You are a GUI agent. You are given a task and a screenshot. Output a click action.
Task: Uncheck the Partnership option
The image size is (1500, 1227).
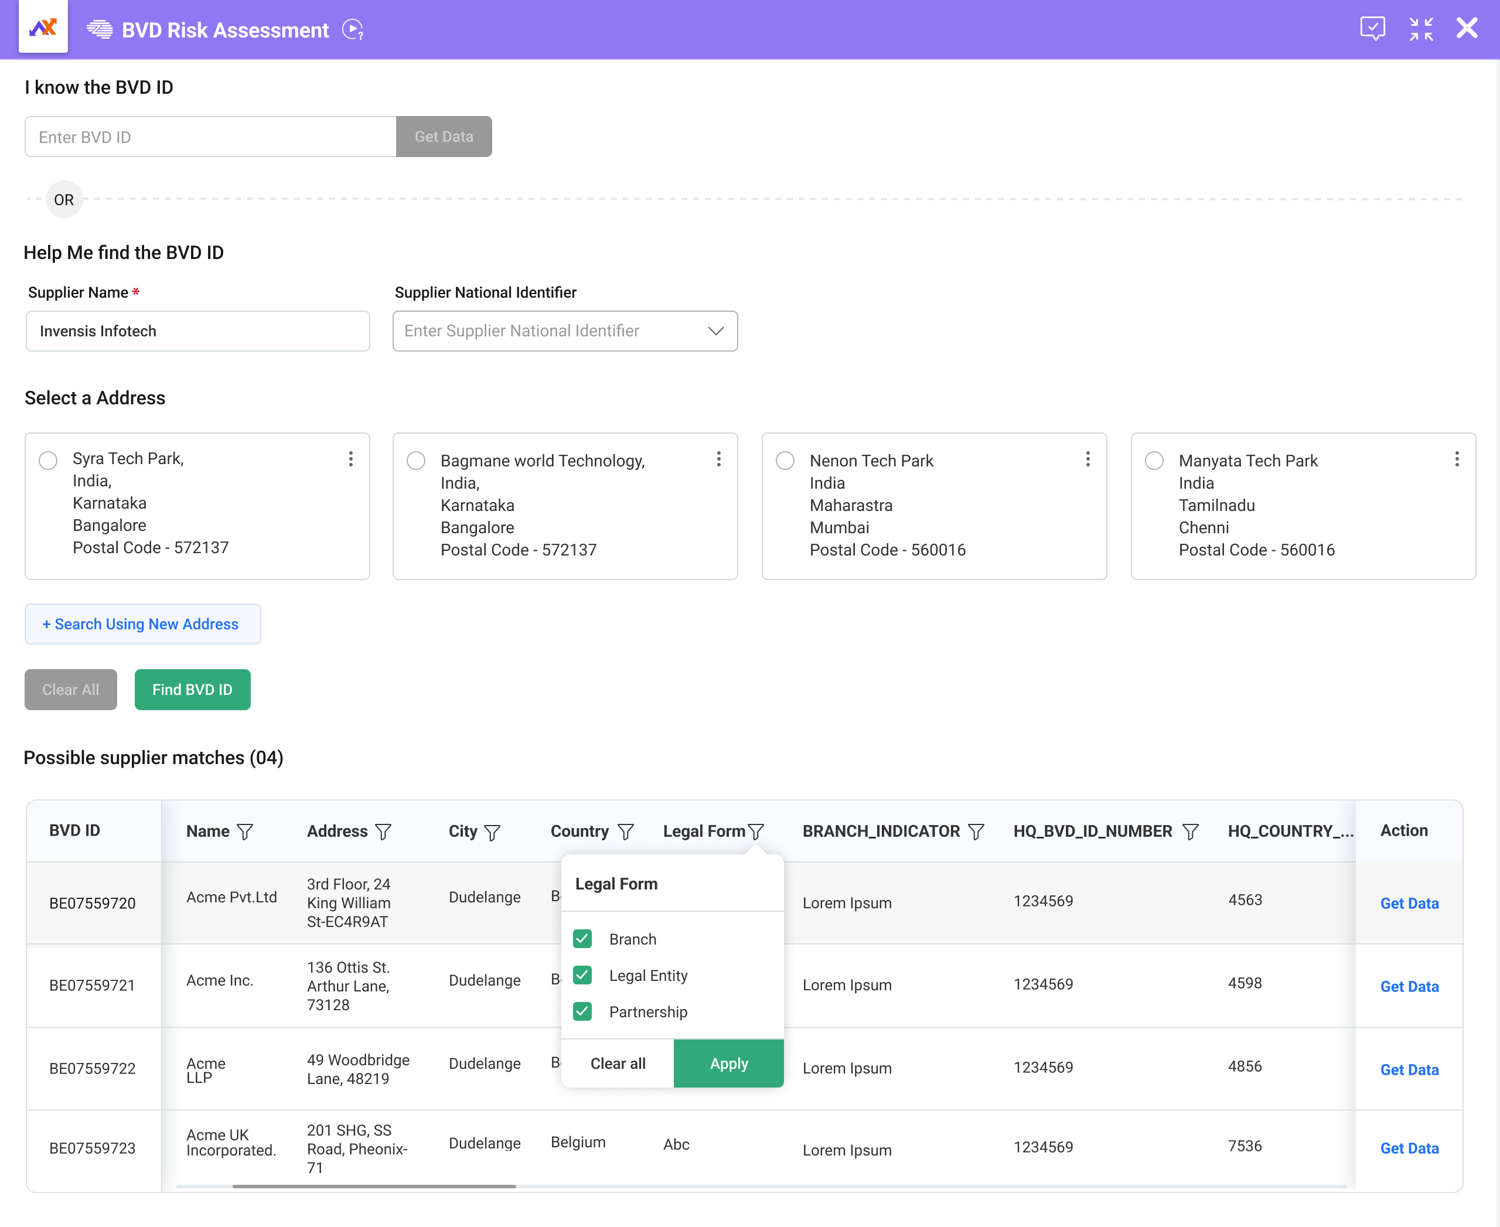pos(582,1011)
